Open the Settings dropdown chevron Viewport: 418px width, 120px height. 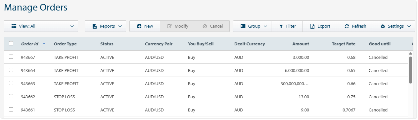pos(409,26)
